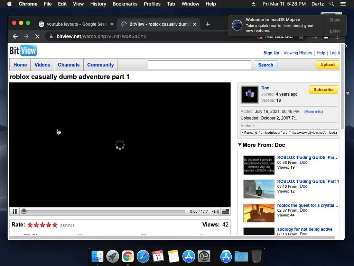Open roblox the quest for a crystal link
The width and height of the screenshot is (354, 266).
pos(307,205)
